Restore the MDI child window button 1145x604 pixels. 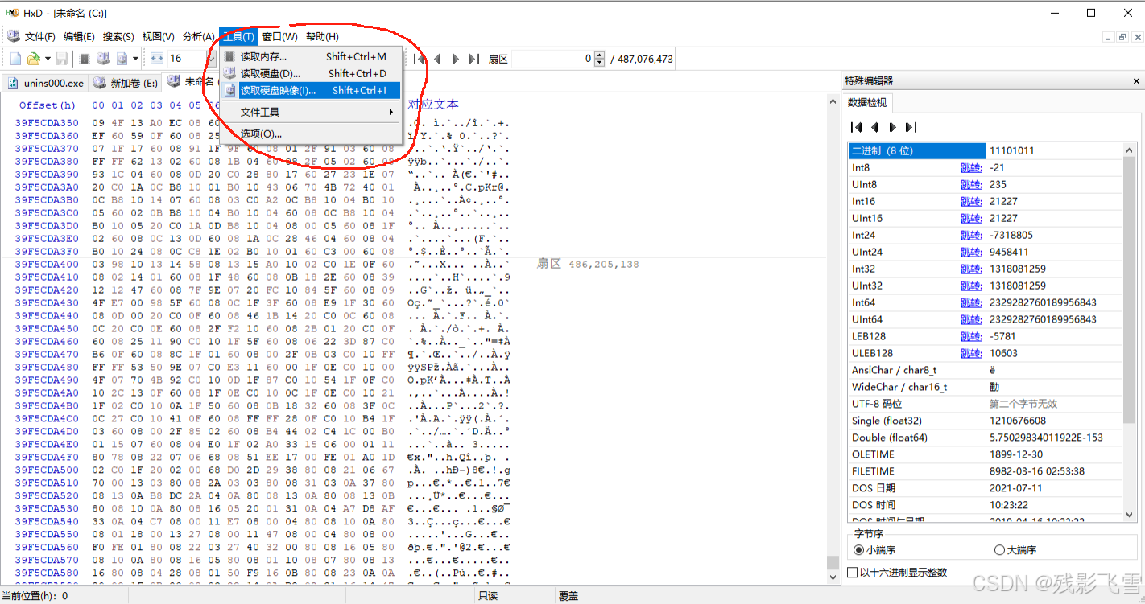(x=1122, y=37)
